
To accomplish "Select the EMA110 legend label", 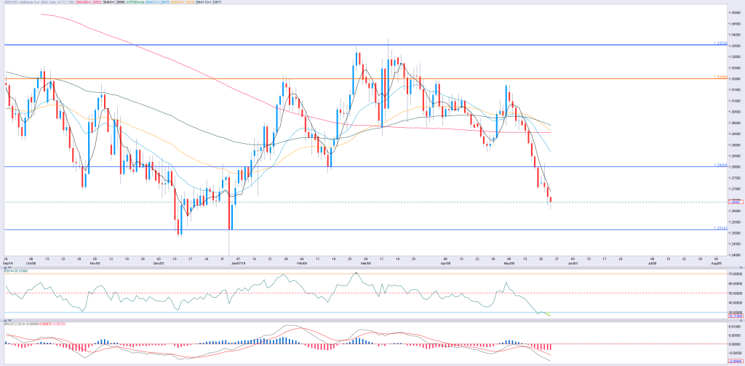I will pyautogui.click(x=208, y=2).
